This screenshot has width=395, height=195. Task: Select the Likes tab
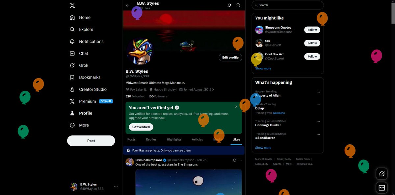coord(236,139)
